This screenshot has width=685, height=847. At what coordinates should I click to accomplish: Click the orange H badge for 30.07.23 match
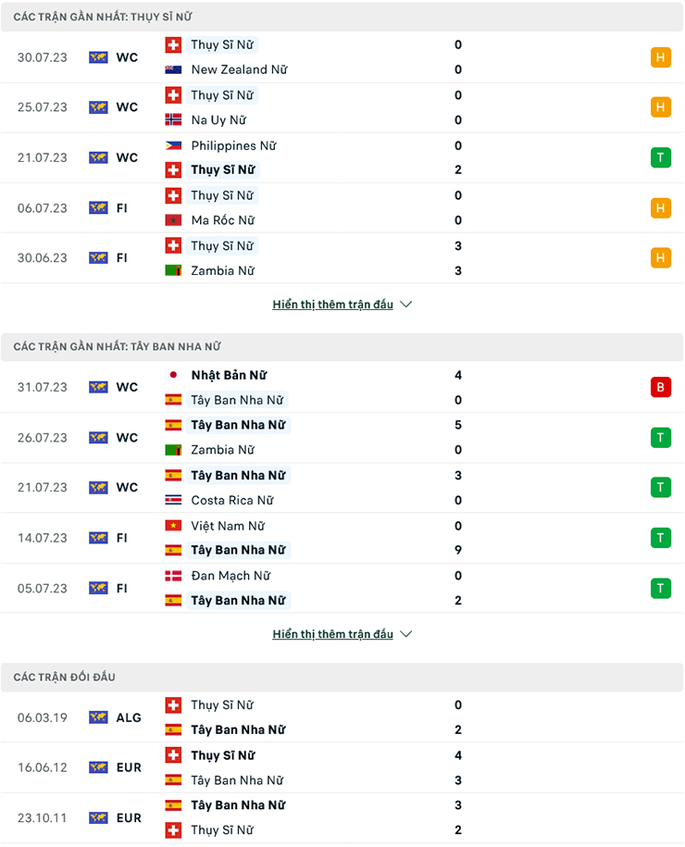[660, 57]
